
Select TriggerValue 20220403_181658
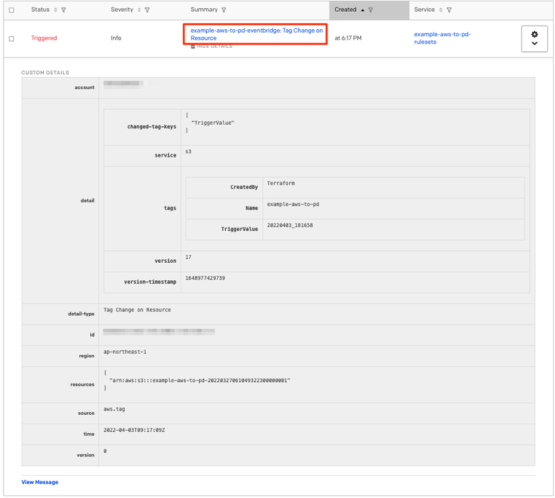pyautogui.click(x=290, y=225)
